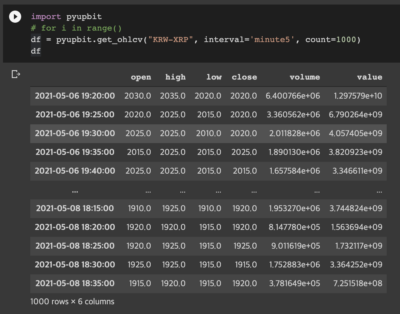Click the output collapse icon below the cell
The height and width of the screenshot is (314, 400).
pos(15,74)
